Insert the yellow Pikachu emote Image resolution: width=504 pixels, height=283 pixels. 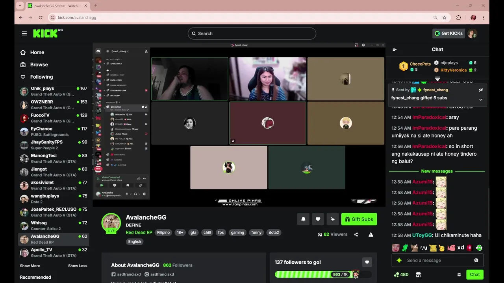coord(433,248)
